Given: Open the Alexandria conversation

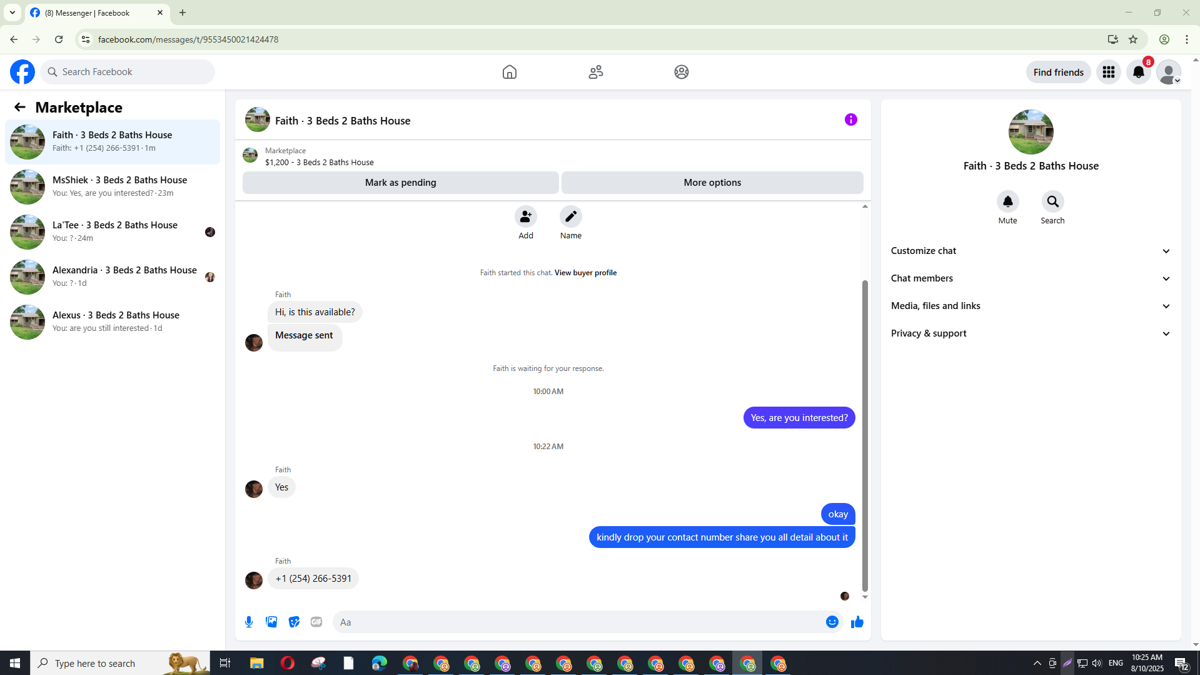Looking at the screenshot, I should click(113, 277).
